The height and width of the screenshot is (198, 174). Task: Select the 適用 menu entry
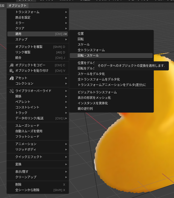[37, 34]
